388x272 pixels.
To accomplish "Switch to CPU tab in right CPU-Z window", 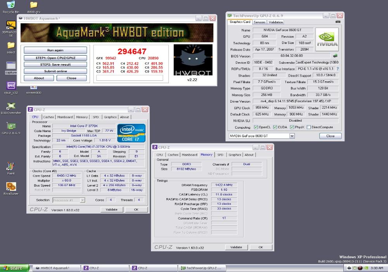I will coord(159,155).
